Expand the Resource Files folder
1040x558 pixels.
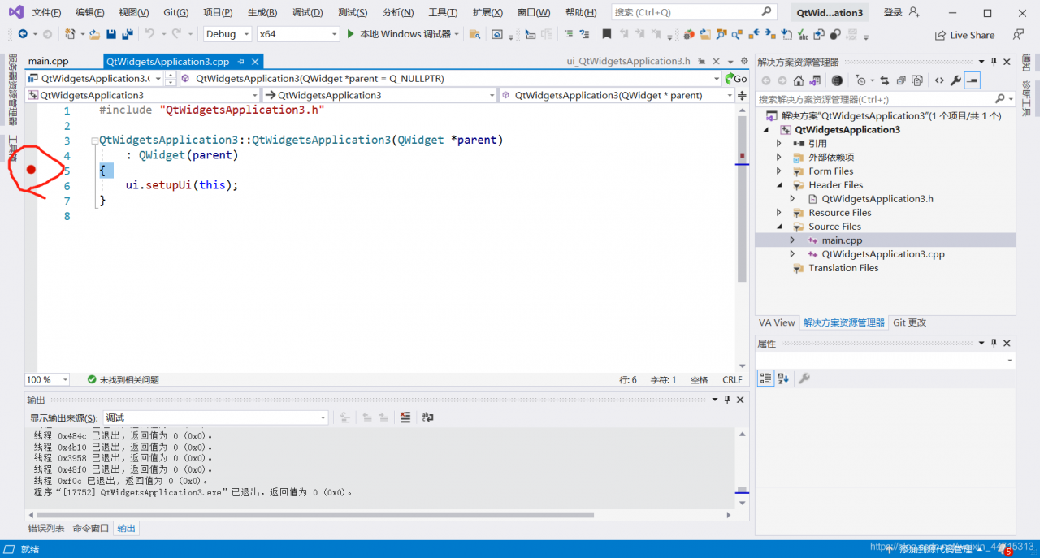pos(779,213)
